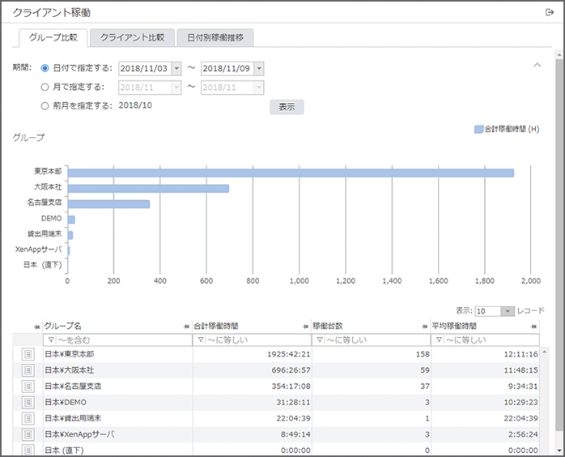
Task: Open detail icon for 日本¥名古屋支店 row
Action: (28, 386)
